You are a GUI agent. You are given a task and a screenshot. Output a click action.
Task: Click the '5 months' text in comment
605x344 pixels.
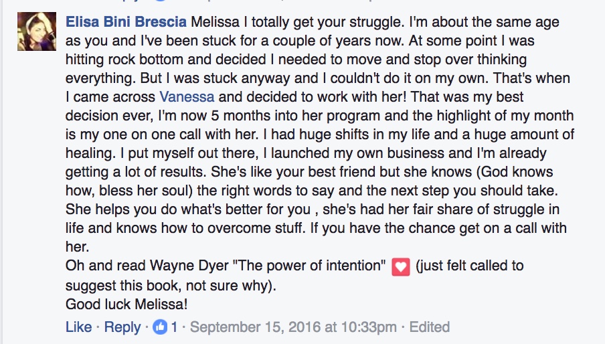(240, 116)
